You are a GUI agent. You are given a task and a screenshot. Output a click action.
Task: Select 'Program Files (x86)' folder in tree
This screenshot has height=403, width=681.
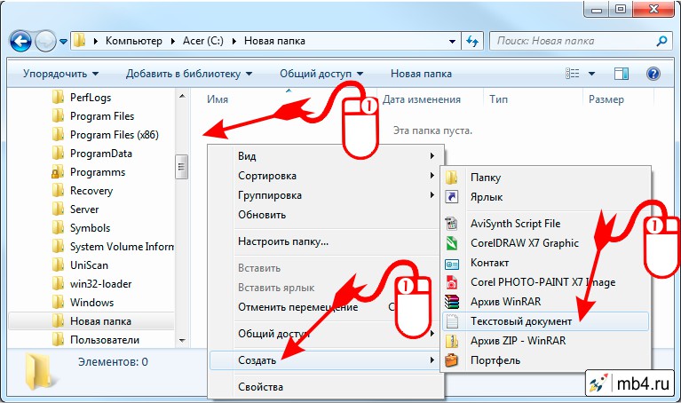pyautogui.click(x=115, y=135)
